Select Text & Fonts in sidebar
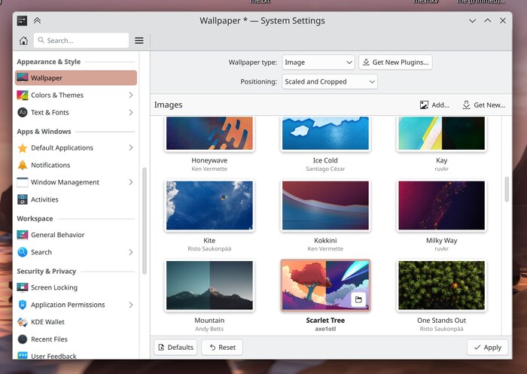This screenshot has height=374, width=527. 50,113
